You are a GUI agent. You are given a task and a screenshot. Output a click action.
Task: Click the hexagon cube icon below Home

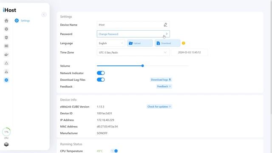click(x=6, y=29)
